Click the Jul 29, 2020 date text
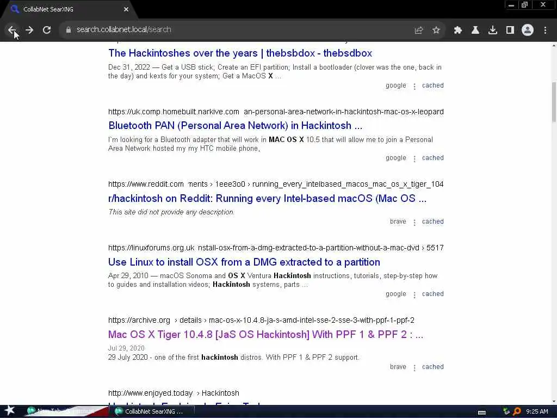 coord(126,348)
